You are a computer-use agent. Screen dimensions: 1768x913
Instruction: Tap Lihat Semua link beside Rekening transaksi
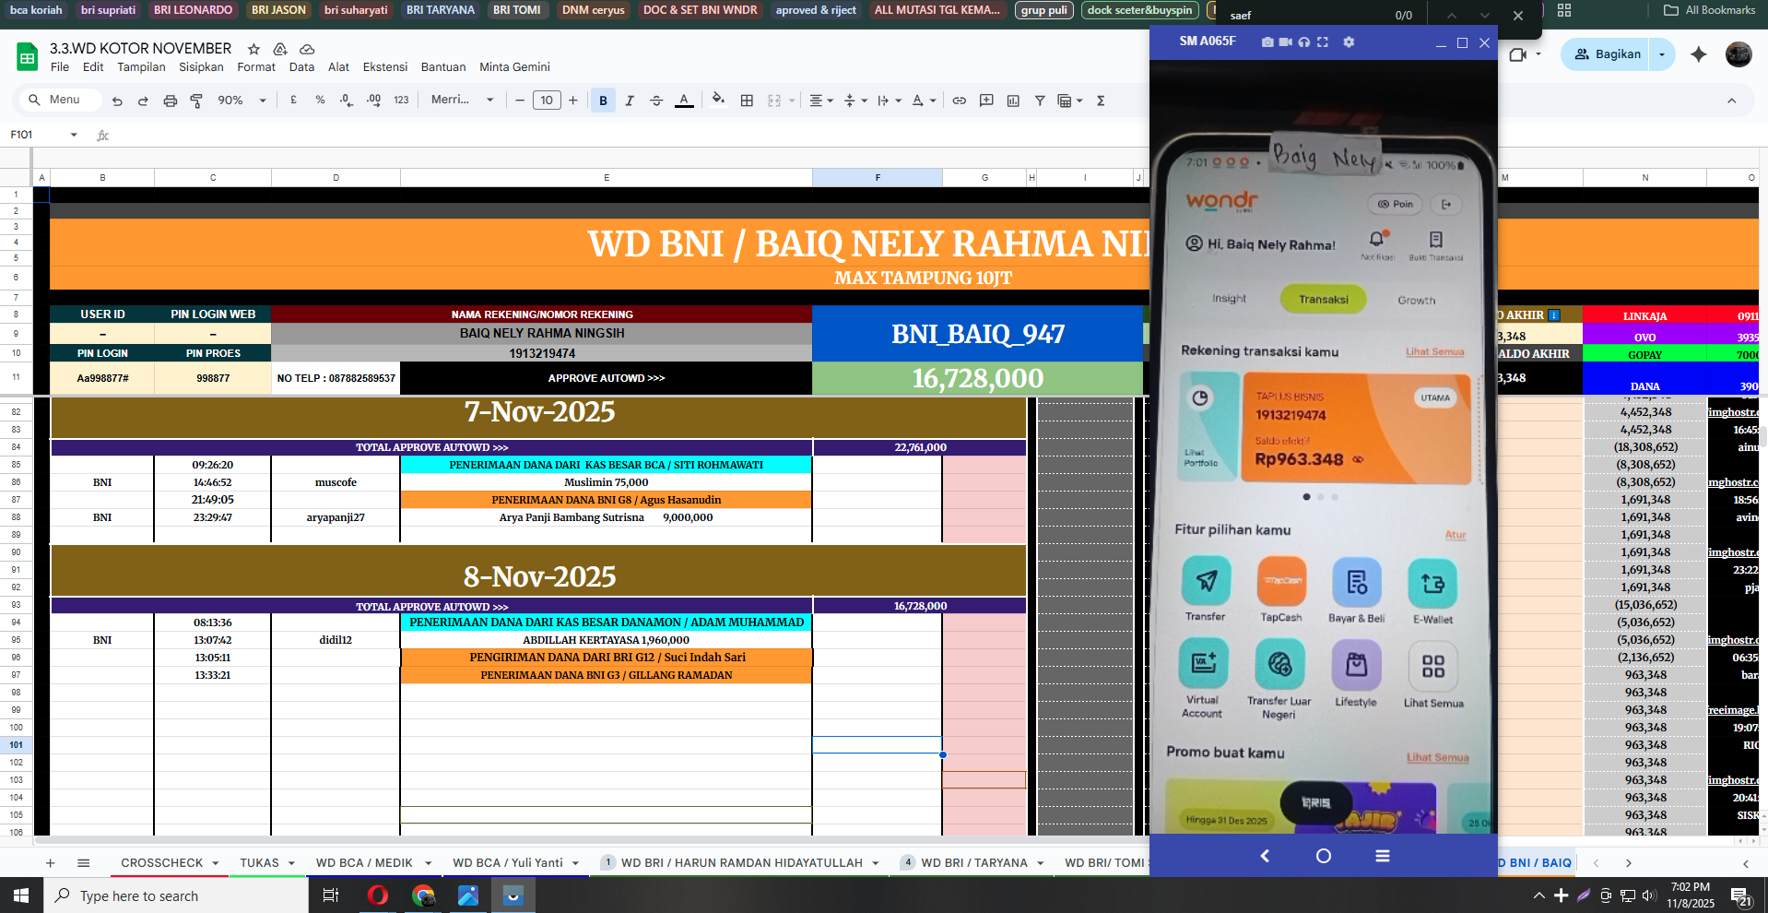pyautogui.click(x=1434, y=351)
